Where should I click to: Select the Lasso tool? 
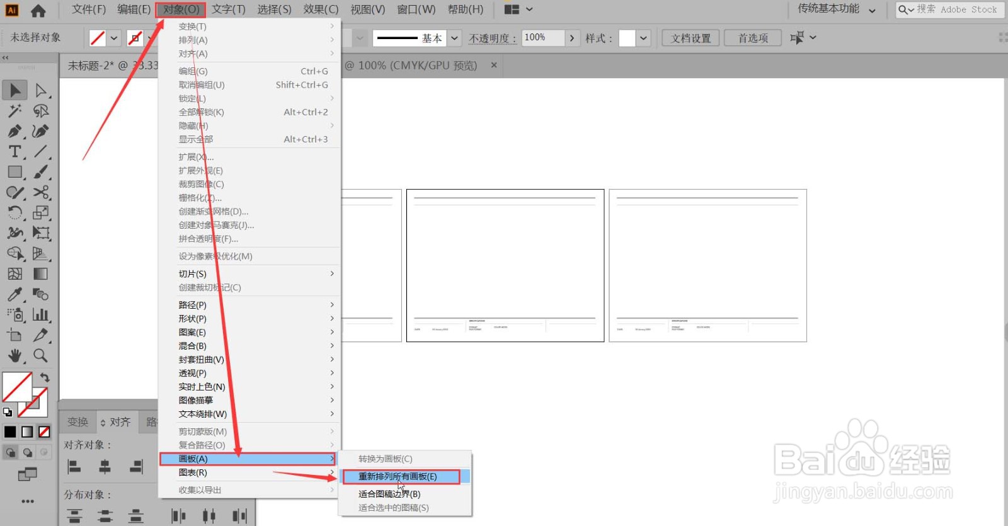[41, 111]
